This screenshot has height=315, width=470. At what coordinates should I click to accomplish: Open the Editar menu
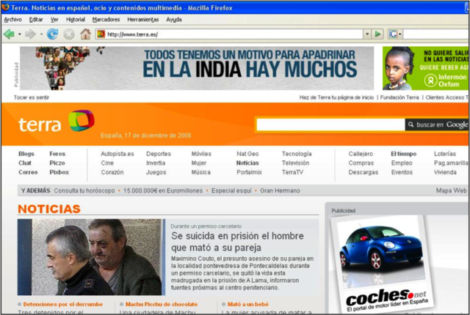(36, 20)
